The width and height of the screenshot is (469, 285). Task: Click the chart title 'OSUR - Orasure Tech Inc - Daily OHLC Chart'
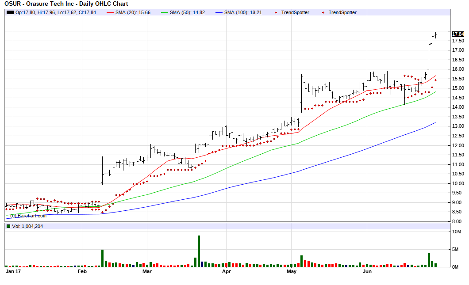click(66, 4)
